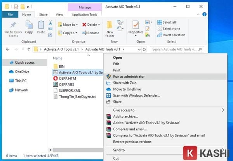This screenshot has height=161, width=233.
Task: Click the Pin to Quick access icon
Action: click(x=13, y=25)
